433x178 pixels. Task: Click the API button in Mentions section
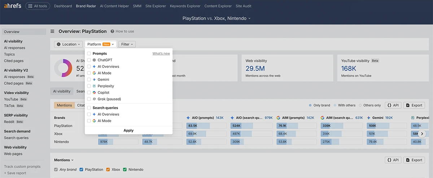pos(393,160)
